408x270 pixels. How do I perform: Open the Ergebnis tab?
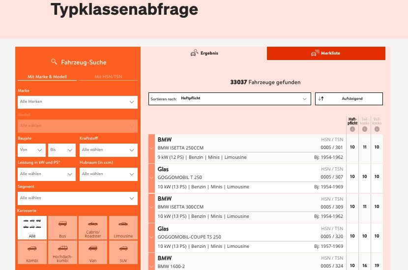click(204, 53)
